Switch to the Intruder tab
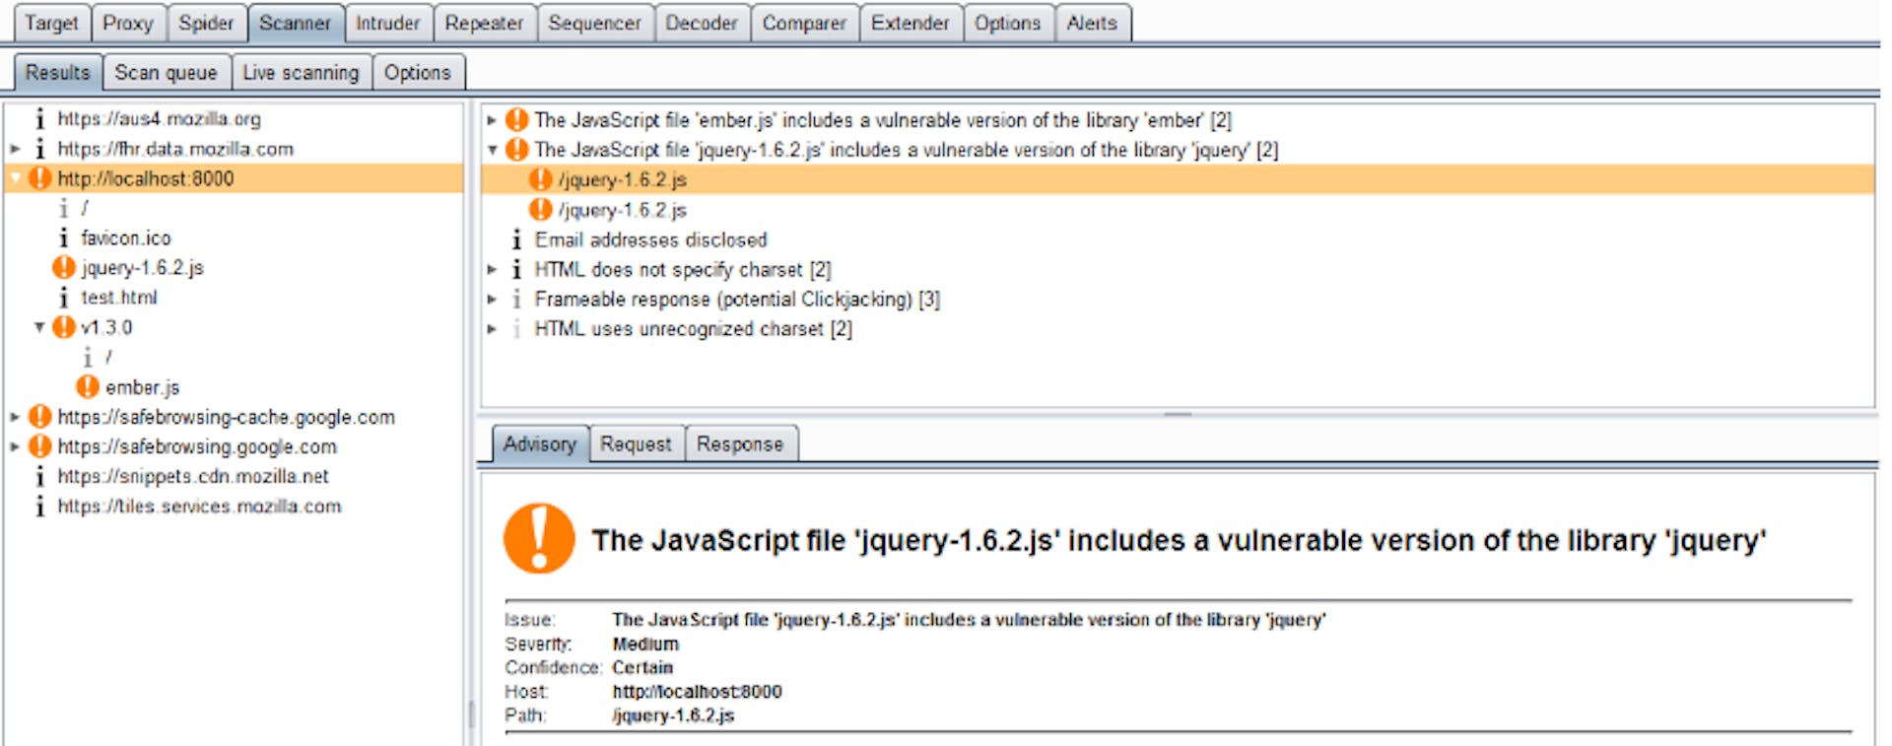The image size is (1892, 746). pyautogui.click(x=387, y=23)
